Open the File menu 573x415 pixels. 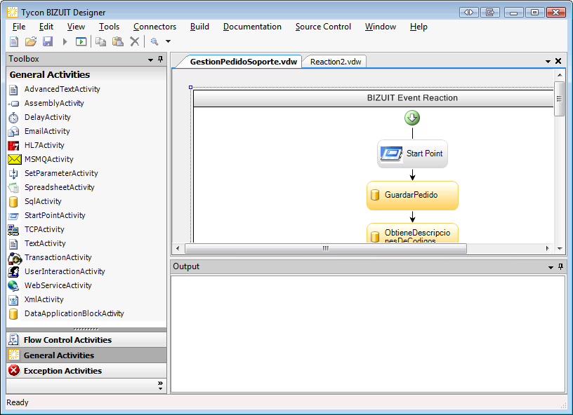click(19, 27)
